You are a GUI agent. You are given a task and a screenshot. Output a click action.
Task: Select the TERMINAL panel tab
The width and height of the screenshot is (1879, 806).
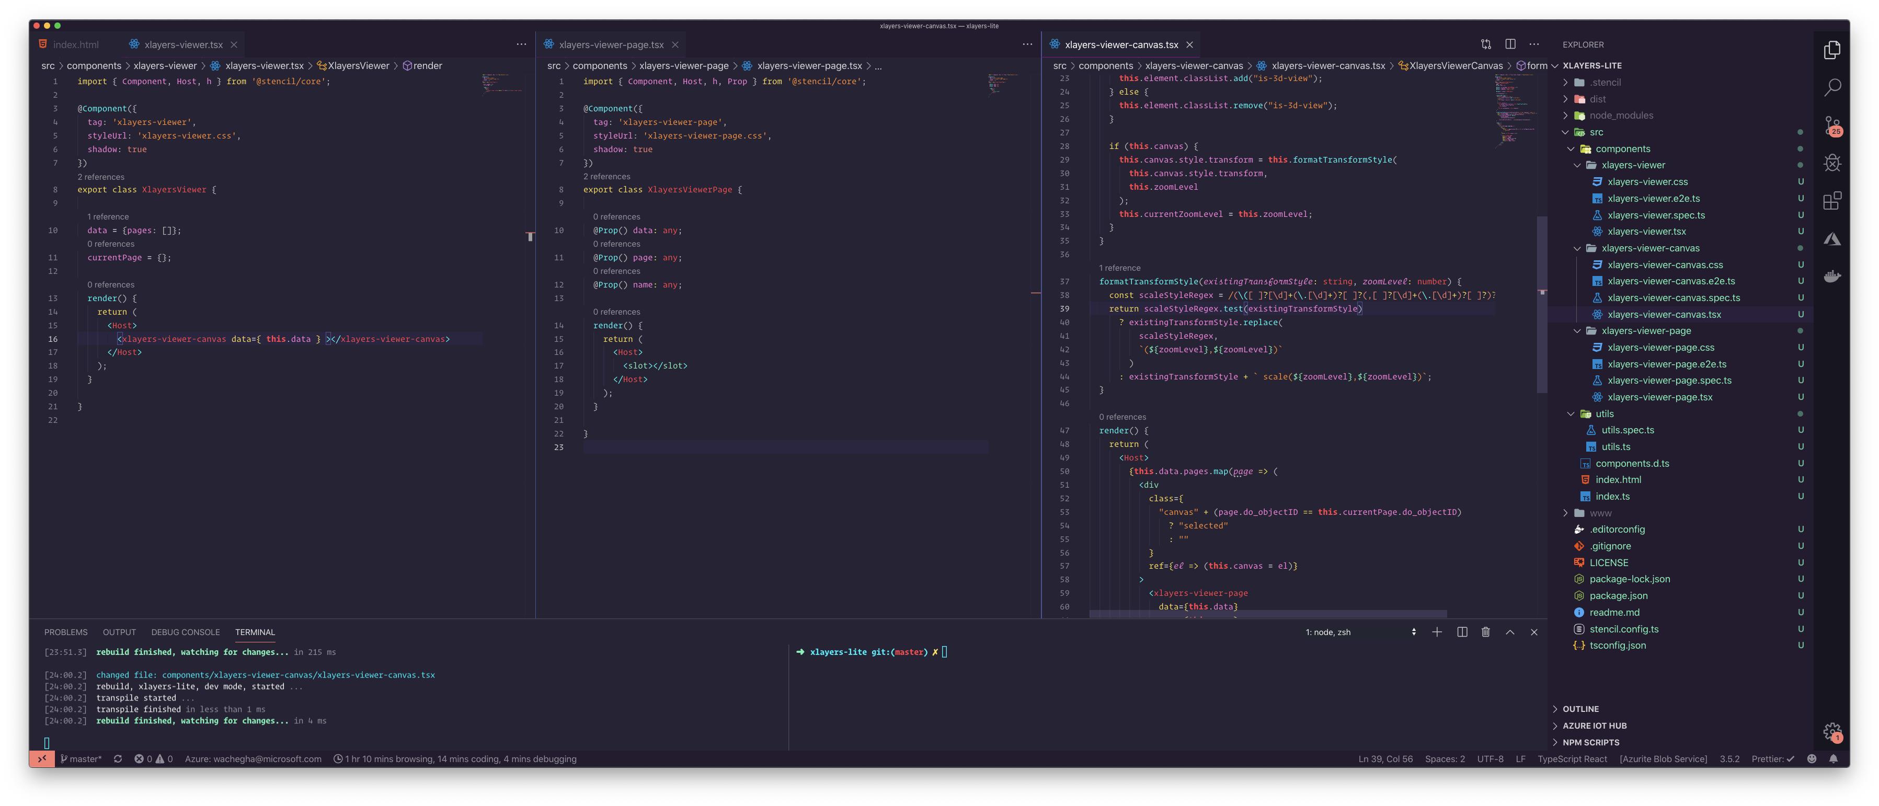click(255, 632)
